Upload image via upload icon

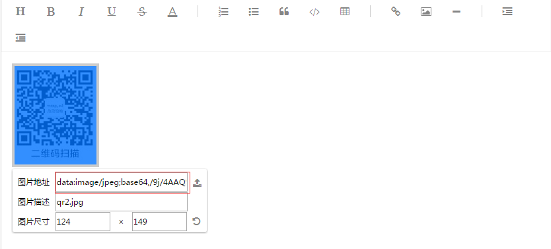pos(197,183)
